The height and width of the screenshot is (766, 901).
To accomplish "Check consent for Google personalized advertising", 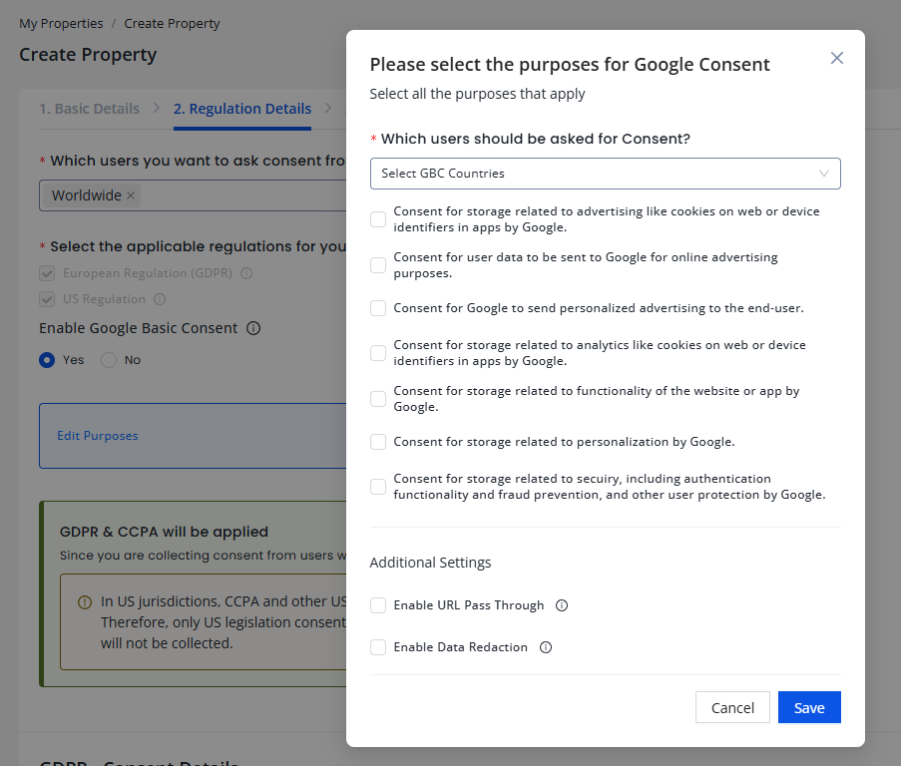I will [378, 307].
